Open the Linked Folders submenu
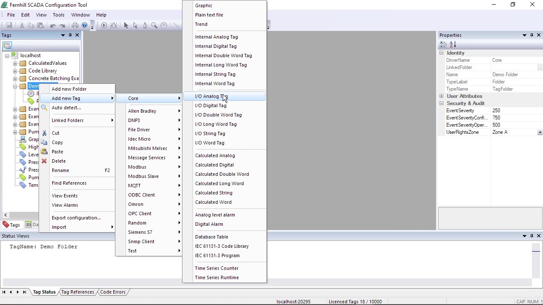 pyautogui.click(x=77, y=120)
